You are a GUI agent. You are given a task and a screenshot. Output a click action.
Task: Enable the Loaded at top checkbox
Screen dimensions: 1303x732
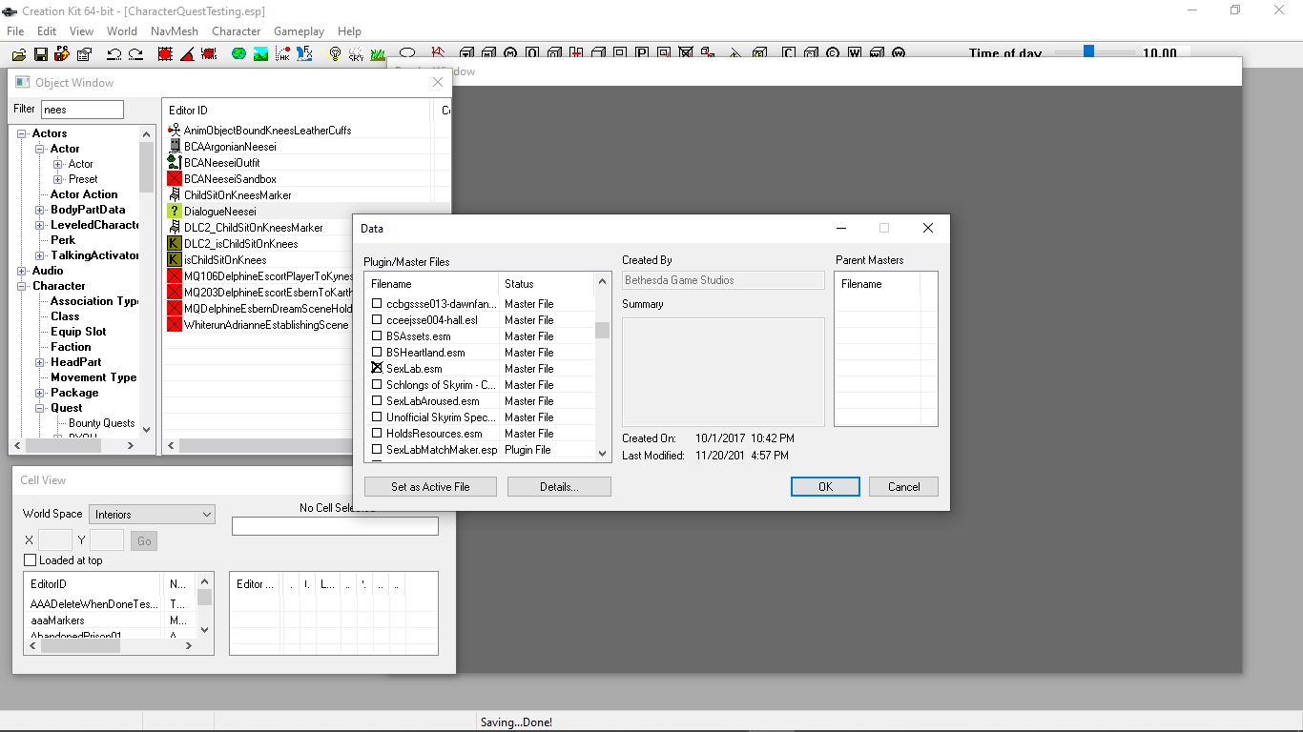click(x=31, y=560)
